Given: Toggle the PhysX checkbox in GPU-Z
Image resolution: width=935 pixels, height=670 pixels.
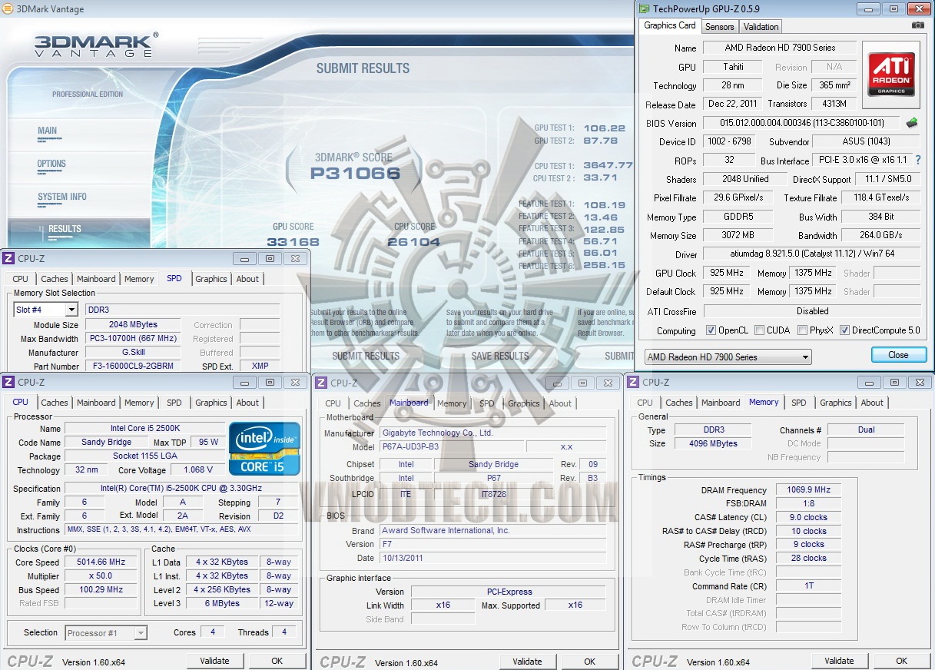Looking at the screenshot, I should point(802,330).
